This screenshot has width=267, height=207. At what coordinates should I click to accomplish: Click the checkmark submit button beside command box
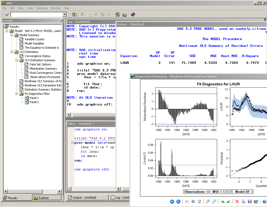pyautogui.click(x=7, y=15)
